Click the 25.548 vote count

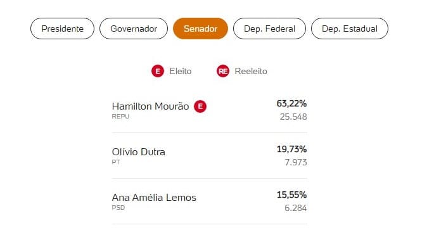(293, 117)
